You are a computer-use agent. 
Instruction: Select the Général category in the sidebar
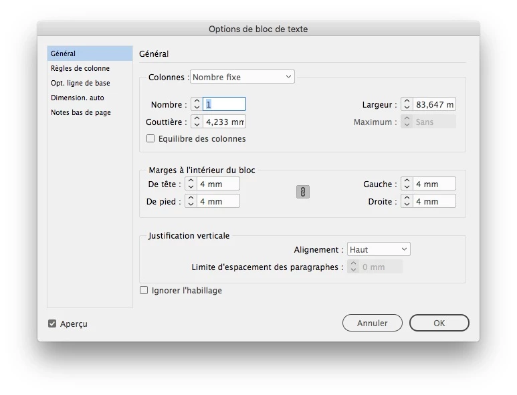(90, 53)
